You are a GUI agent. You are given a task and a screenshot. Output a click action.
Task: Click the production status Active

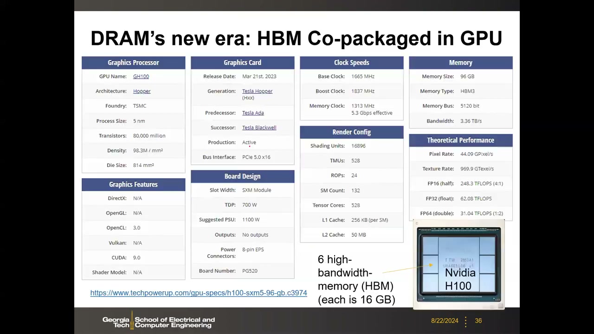point(249,142)
